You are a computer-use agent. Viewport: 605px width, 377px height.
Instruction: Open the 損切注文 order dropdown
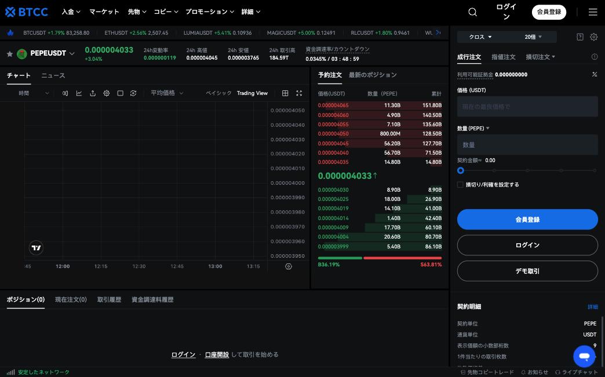pos(541,57)
